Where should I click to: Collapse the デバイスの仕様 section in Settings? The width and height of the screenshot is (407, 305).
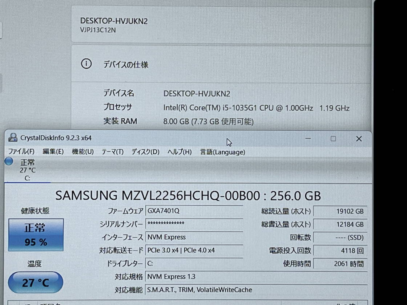click(221, 64)
